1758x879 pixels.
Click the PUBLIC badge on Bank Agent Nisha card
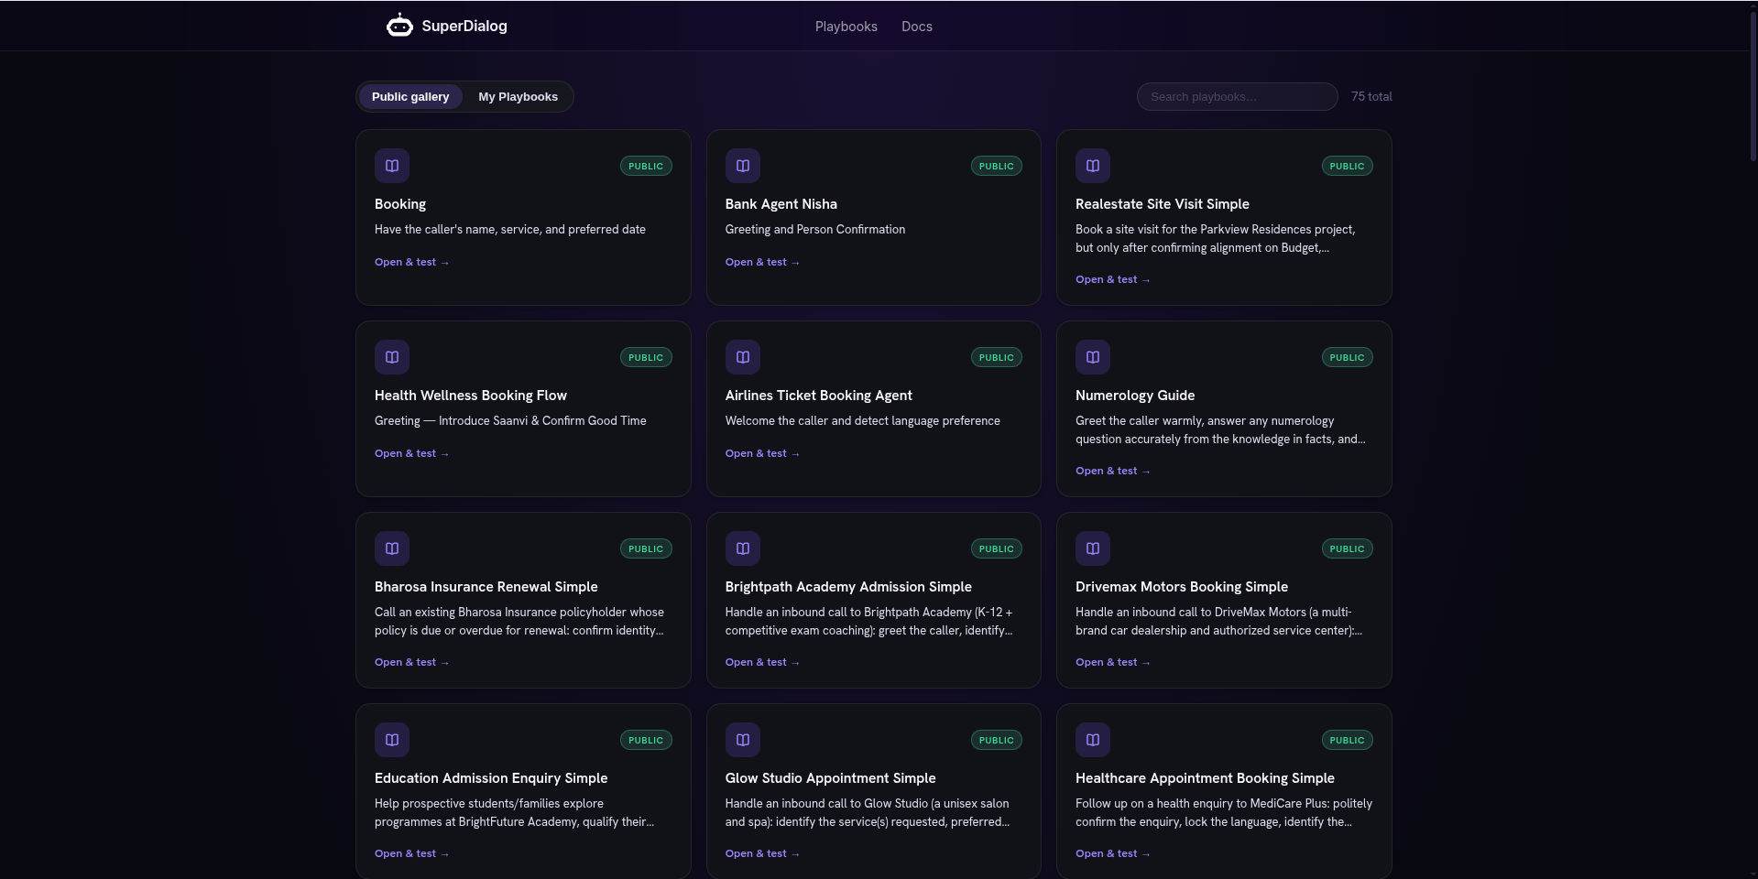[x=997, y=166]
